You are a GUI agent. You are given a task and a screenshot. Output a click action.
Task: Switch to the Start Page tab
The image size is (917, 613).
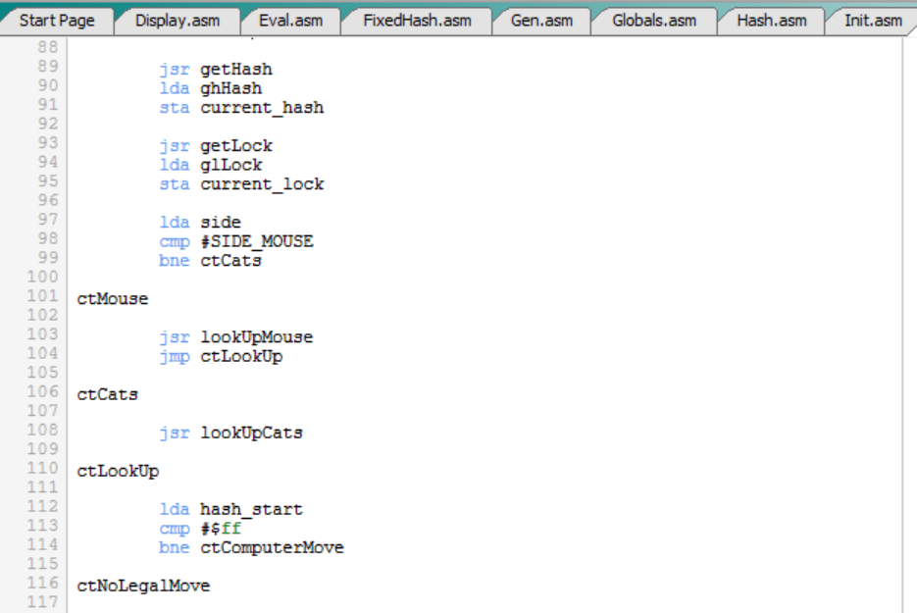point(57,21)
